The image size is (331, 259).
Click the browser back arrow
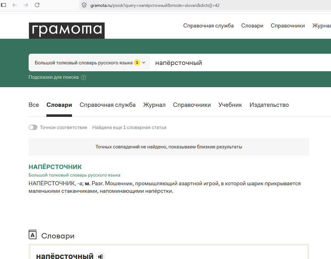point(15,5)
